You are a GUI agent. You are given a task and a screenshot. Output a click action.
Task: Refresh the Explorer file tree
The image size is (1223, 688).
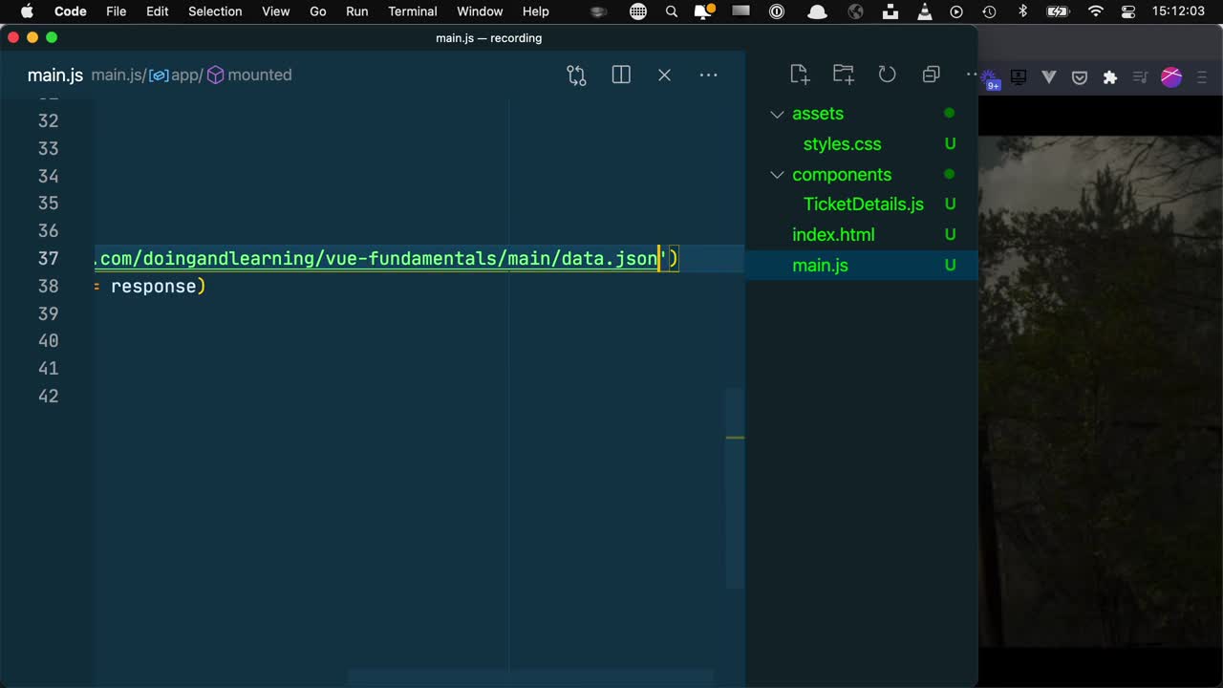[887, 75]
